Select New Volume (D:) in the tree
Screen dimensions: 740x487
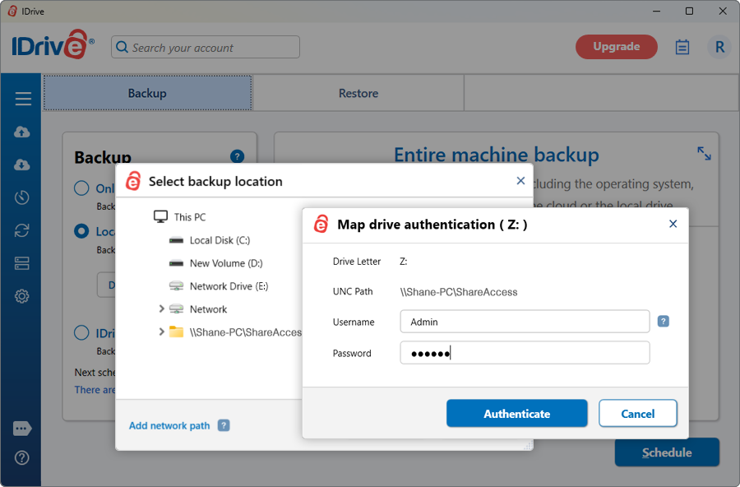click(215, 263)
